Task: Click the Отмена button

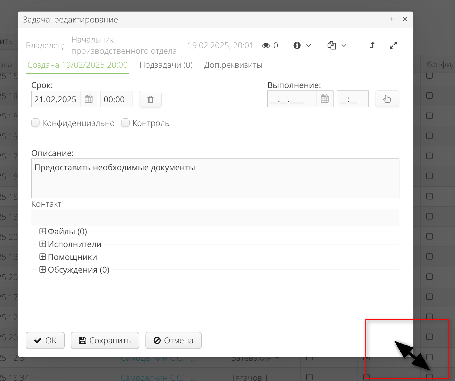Action: point(173,340)
